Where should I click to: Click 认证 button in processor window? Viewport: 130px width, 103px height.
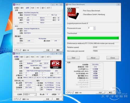coord(48,99)
